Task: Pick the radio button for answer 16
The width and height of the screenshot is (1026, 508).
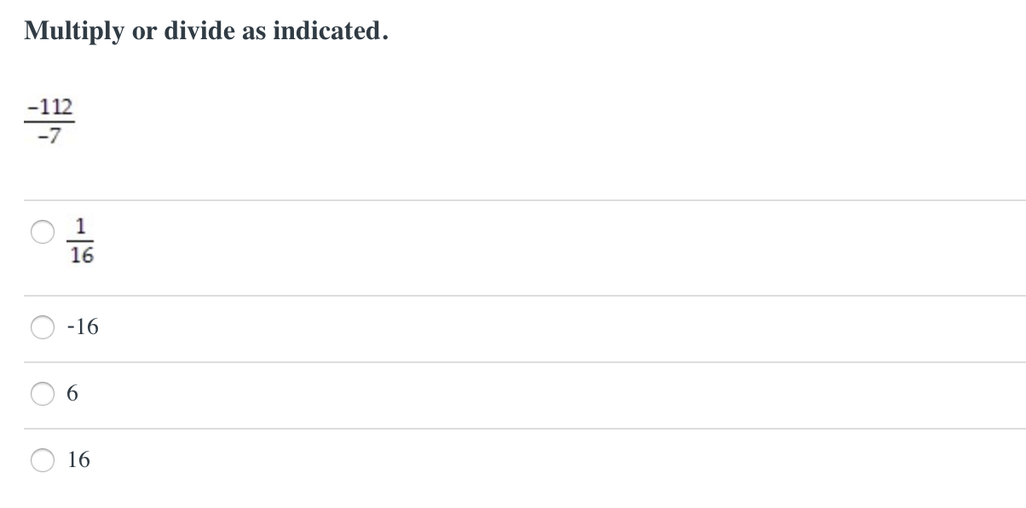Action: (43, 460)
